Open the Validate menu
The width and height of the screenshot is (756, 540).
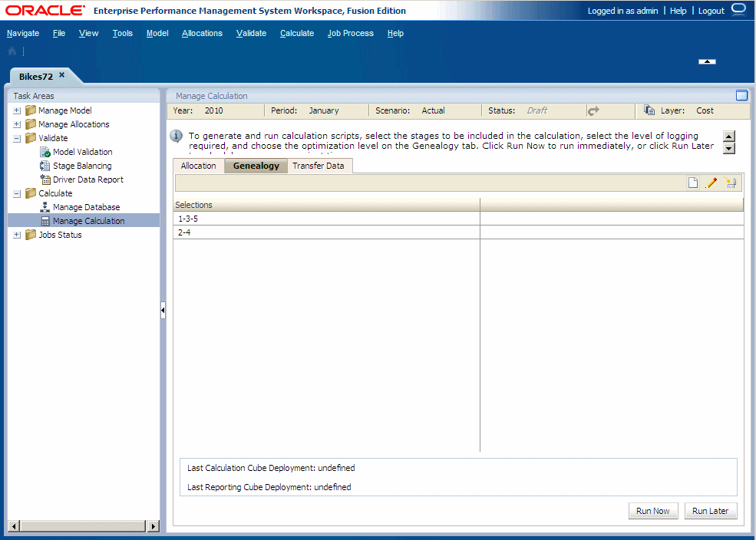251,33
